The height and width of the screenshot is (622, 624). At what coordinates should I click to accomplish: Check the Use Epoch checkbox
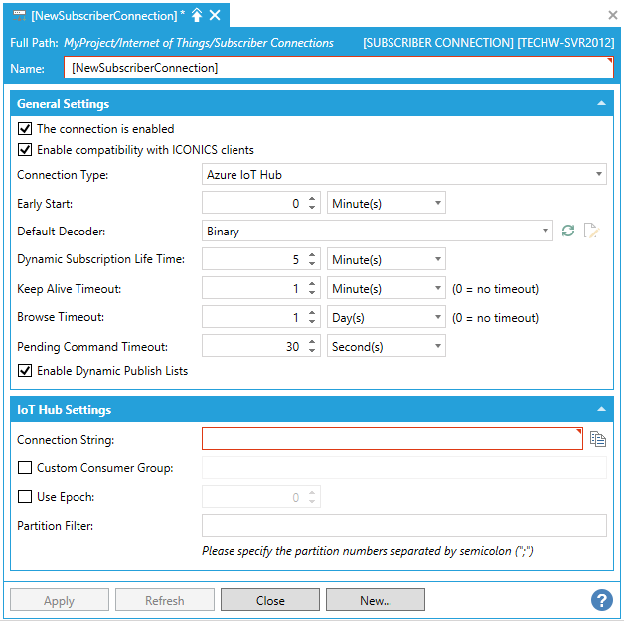click(25, 497)
